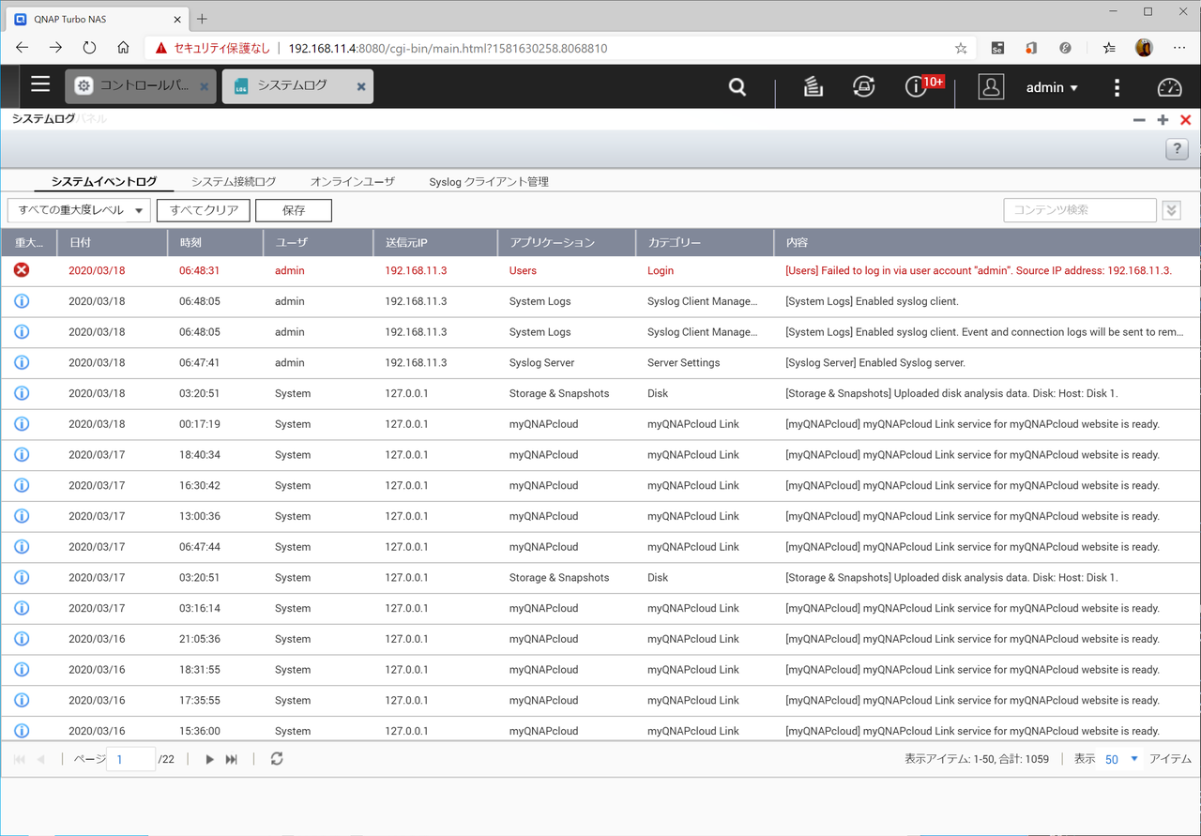The width and height of the screenshot is (1201, 836).
Task: Click the Server Settings category cell
Action: coord(684,362)
